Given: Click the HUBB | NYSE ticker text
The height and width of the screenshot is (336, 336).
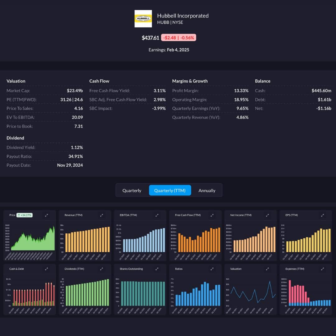Looking at the screenshot, I should [x=170, y=22].
